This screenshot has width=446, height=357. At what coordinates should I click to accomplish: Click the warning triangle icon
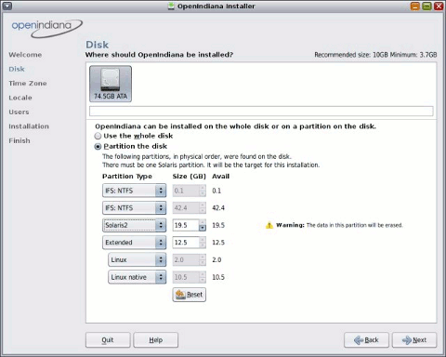point(269,225)
